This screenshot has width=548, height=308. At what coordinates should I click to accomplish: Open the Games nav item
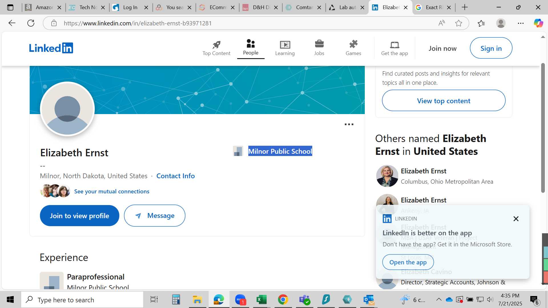click(x=353, y=48)
